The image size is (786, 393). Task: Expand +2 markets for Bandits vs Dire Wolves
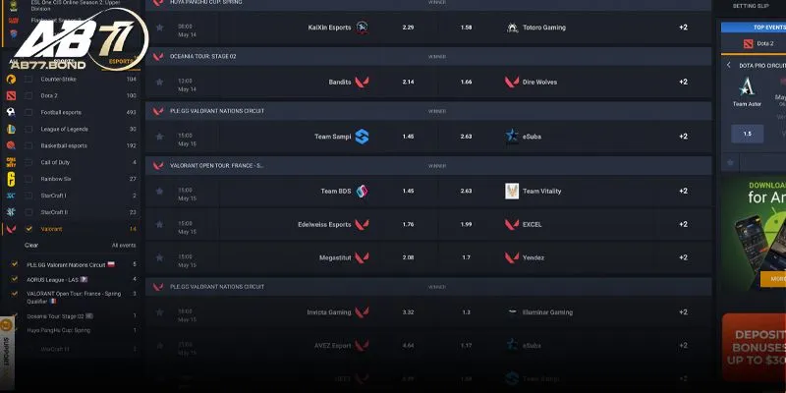pos(683,82)
